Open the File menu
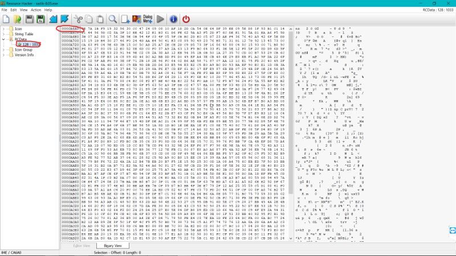This screenshot has height=256, width=456. (x=5, y=10)
